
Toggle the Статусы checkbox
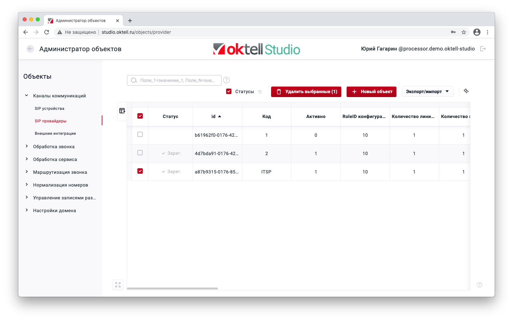[229, 91]
